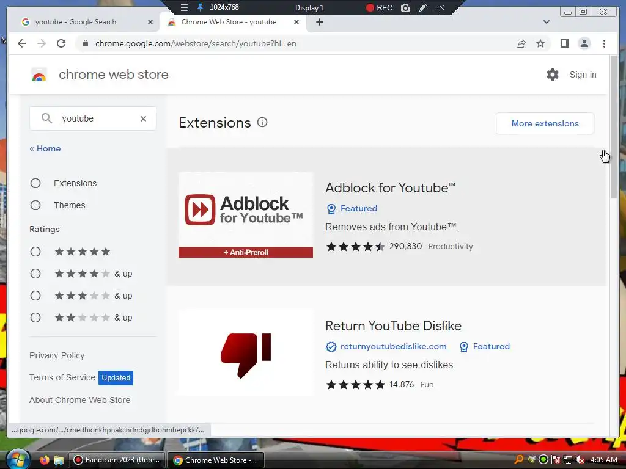The image size is (626, 469).
Task: Open Terms of Service link
Action: pyautogui.click(x=62, y=377)
